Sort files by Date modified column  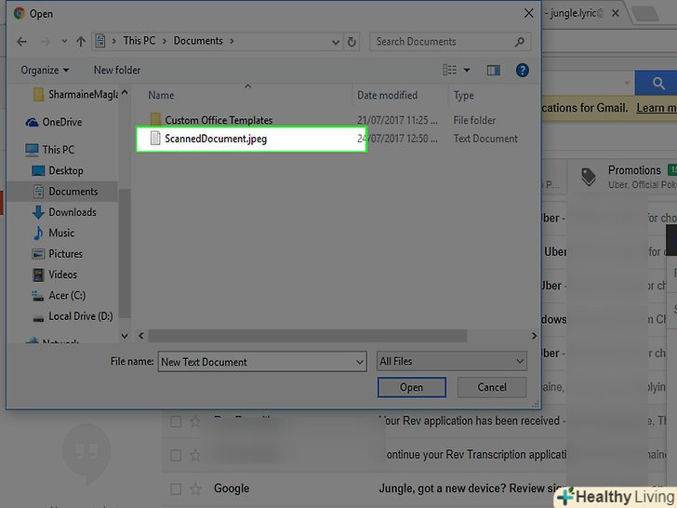click(x=387, y=95)
